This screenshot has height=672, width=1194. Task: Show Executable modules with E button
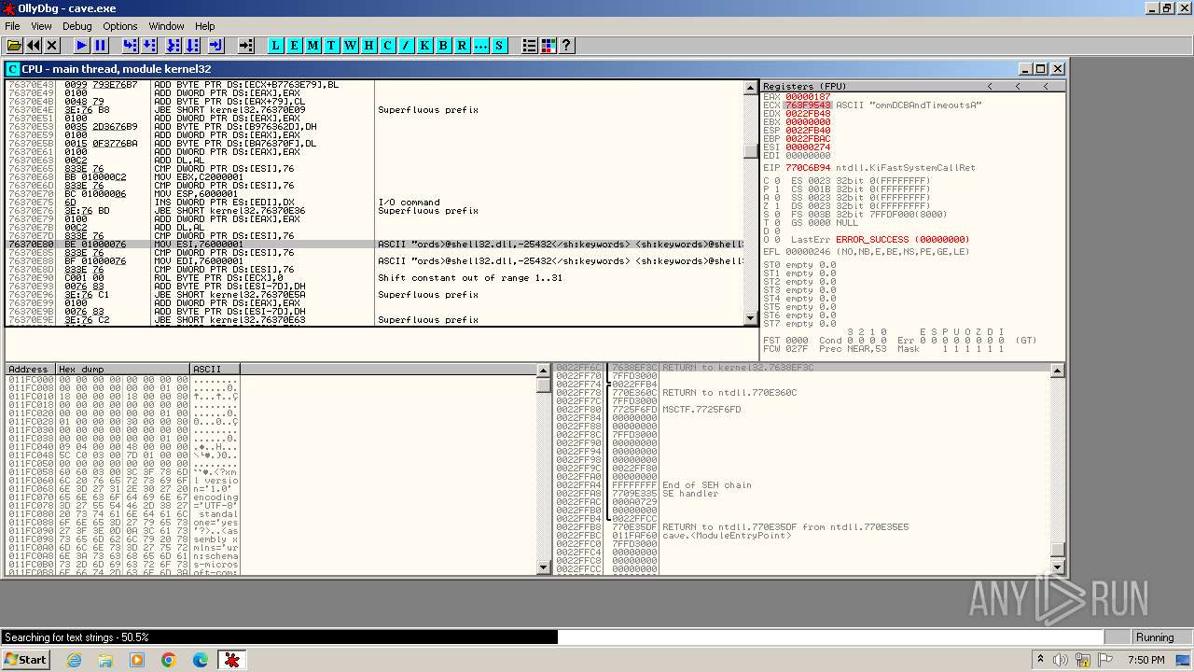click(x=295, y=45)
